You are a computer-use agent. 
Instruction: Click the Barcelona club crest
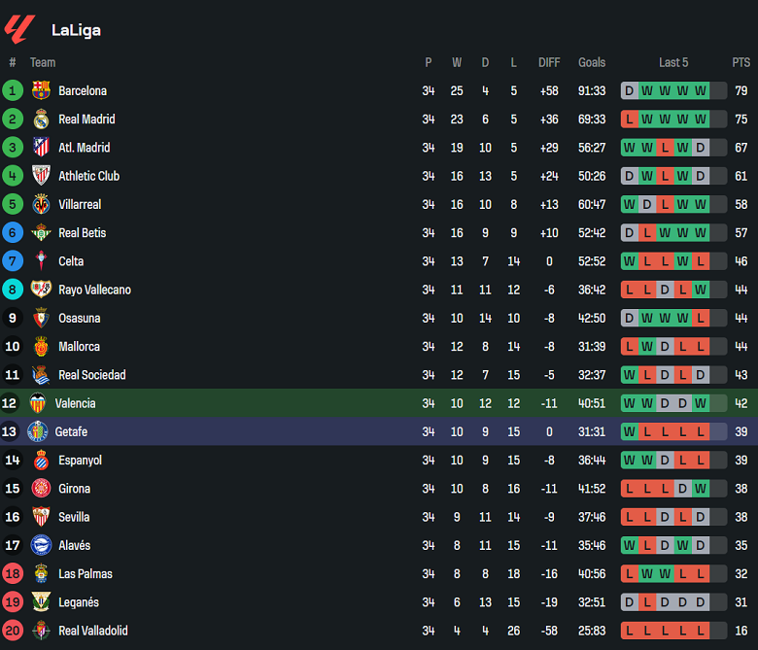tap(41, 91)
